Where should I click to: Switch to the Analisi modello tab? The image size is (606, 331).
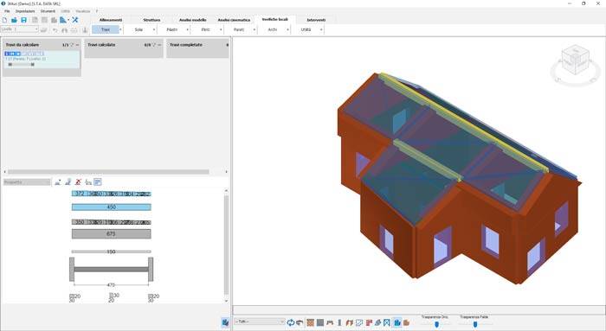click(192, 20)
